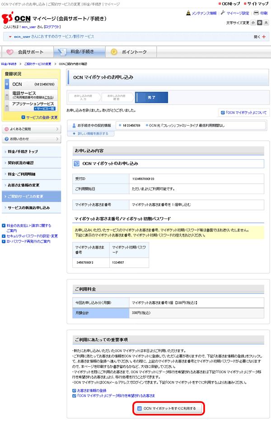Select マイポケットお客さま番号 value 345678012

pyautogui.click(x=85, y=263)
